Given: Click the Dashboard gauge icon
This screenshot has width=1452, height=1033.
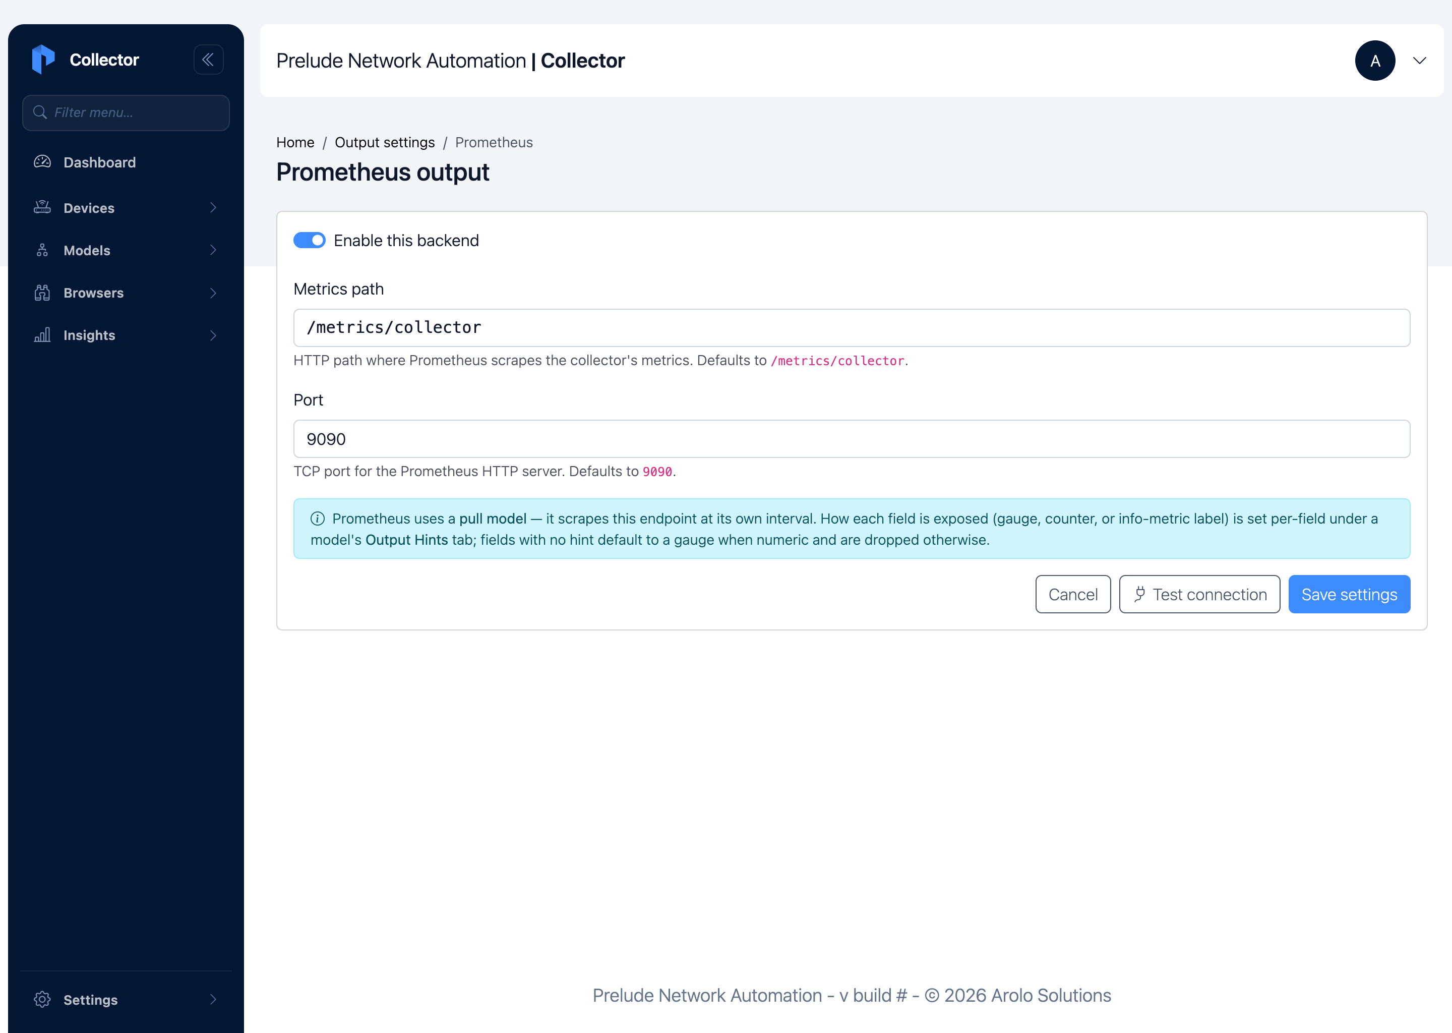Looking at the screenshot, I should 42,162.
